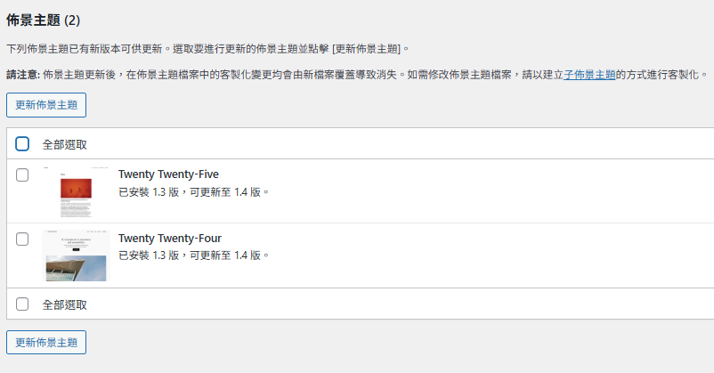Select the Twenty Twenty-Five theme checkbox
The height and width of the screenshot is (373, 714).
click(x=22, y=175)
